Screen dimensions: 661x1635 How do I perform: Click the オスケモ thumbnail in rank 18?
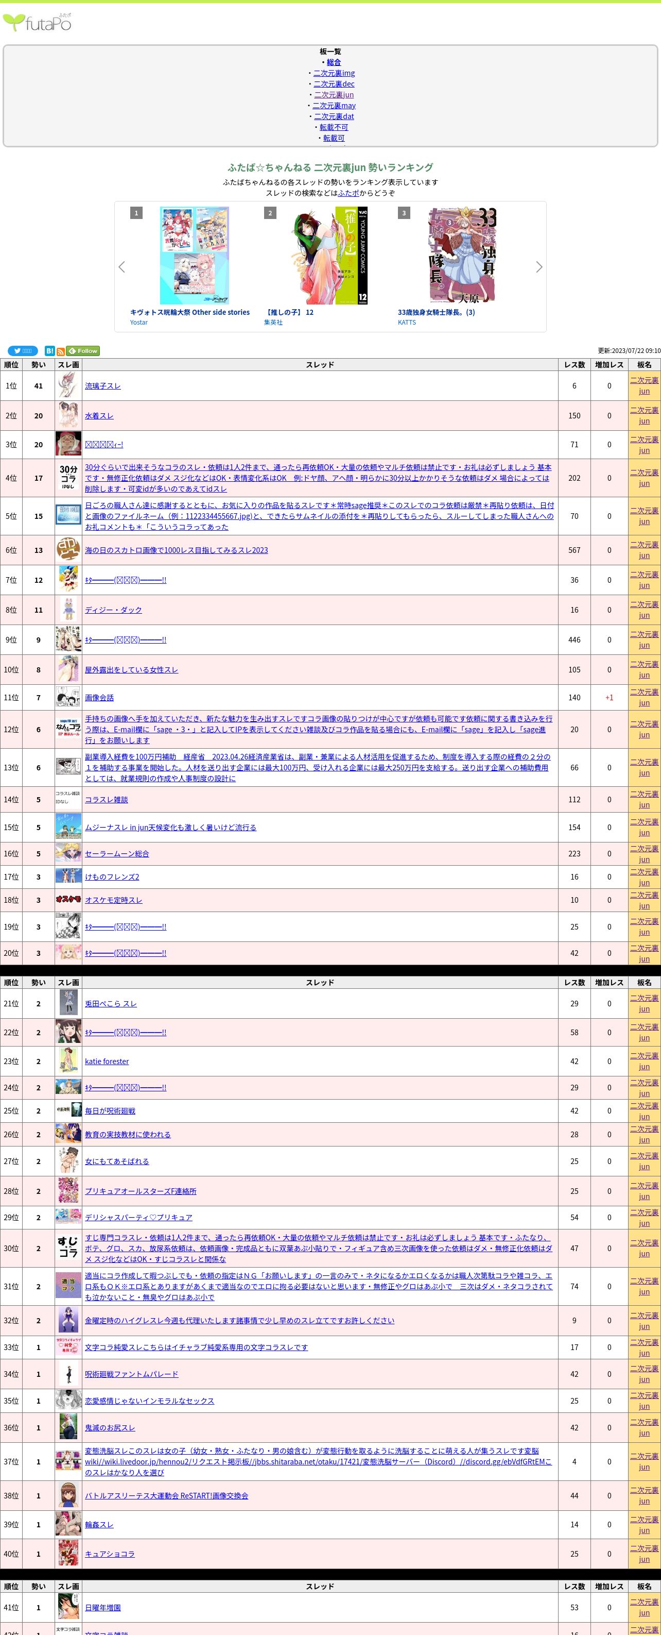point(68,900)
